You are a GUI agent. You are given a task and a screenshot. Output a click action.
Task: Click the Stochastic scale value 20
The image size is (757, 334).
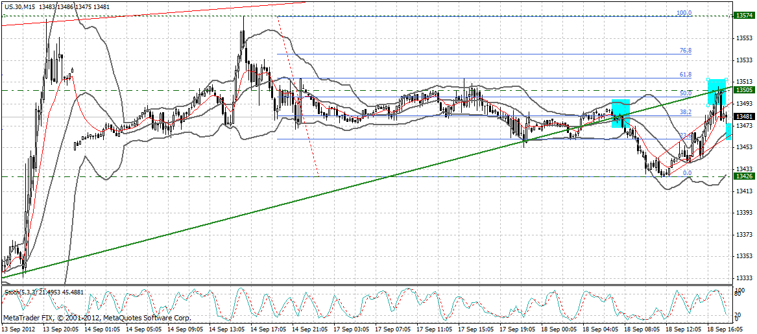738,313
